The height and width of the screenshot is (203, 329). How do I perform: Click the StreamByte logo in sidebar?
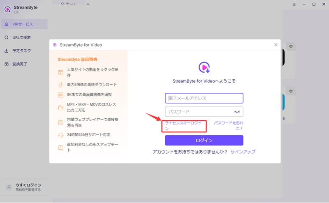click(x=7, y=9)
